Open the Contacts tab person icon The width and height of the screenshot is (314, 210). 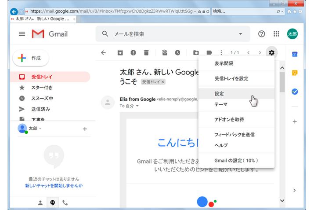point(40,203)
